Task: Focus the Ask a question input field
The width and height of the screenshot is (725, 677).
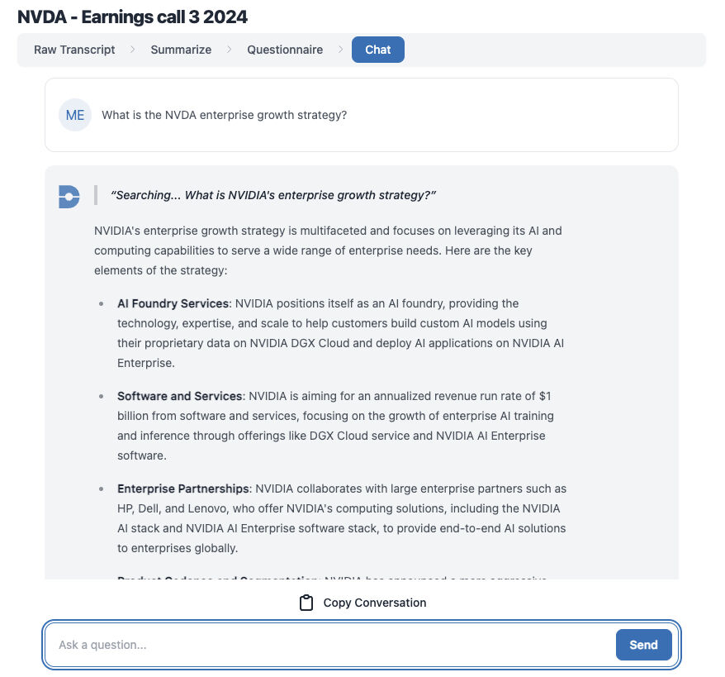Action: coord(330,645)
